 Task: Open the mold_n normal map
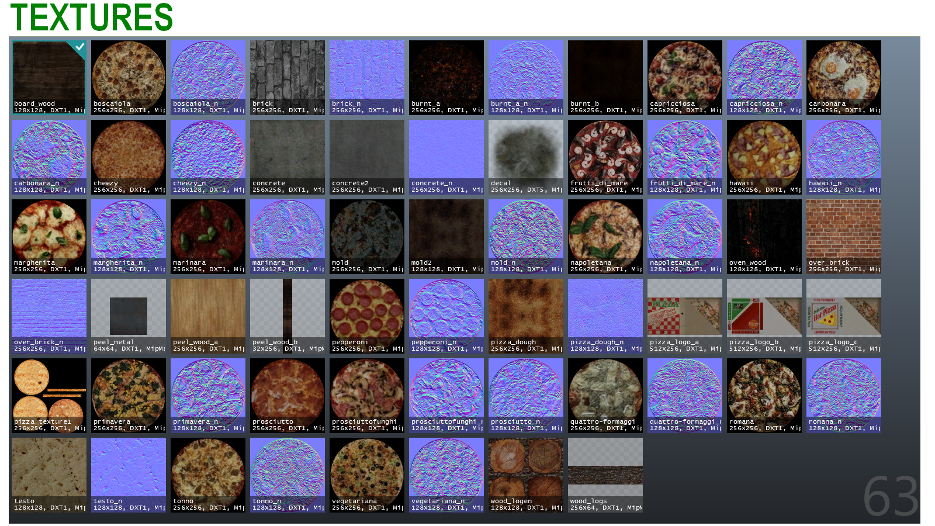click(x=526, y=237)
